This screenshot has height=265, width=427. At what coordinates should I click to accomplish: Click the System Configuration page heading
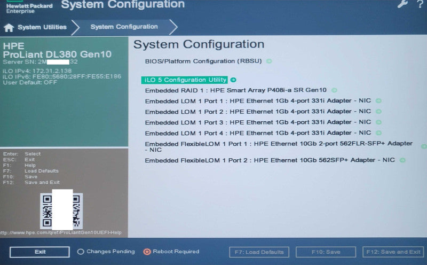point(199,44)
